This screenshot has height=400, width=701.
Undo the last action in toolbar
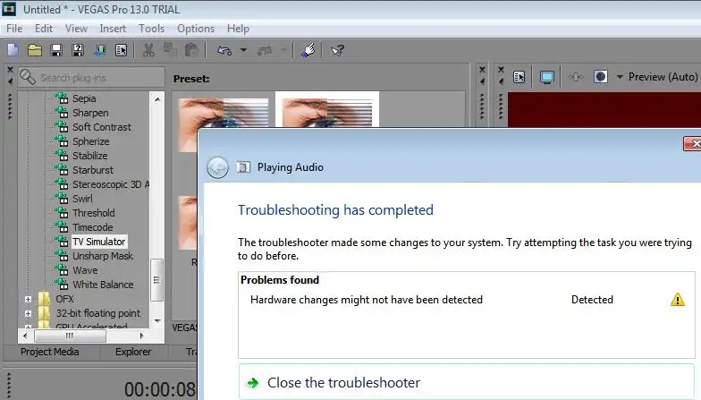pos(224,50)
